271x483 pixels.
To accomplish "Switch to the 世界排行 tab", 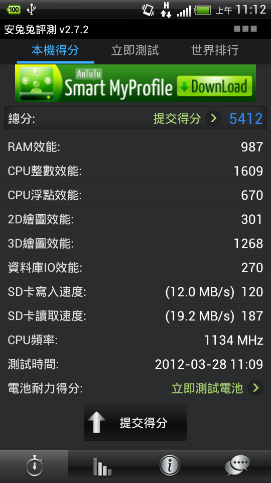I will pos(215,50).
